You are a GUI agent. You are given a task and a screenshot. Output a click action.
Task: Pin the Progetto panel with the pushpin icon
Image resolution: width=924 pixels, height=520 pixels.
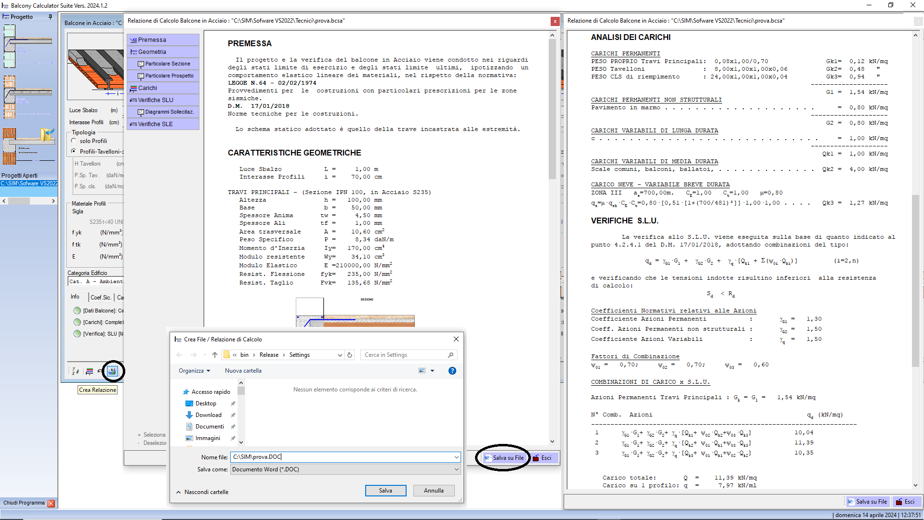(x=50, y=17)
